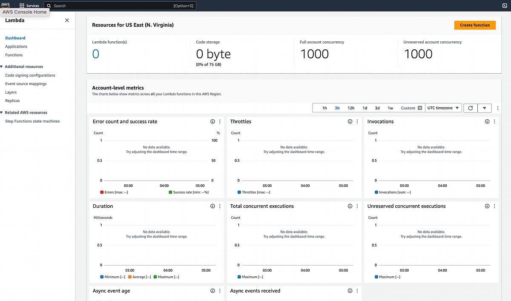Open the refresh options dropdown arrow

(485, 108)
